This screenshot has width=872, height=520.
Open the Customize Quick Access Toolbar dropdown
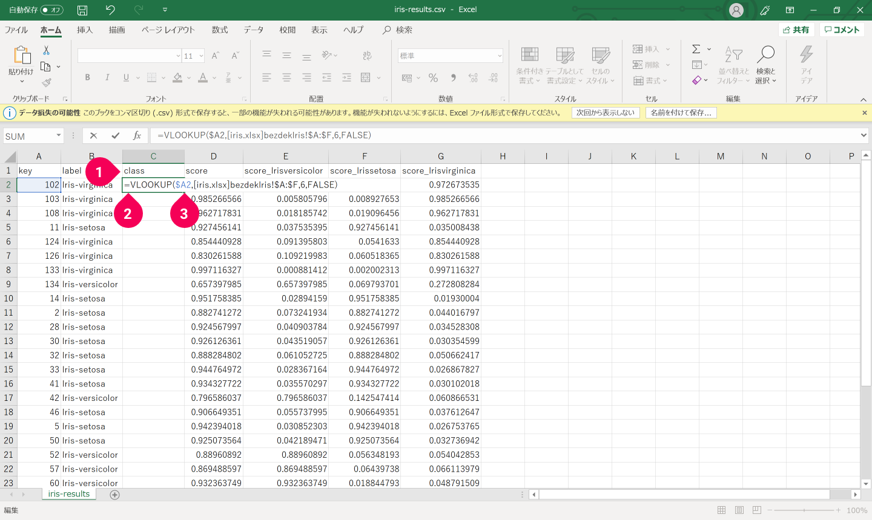pyautogui.click(x=165, y=10)
